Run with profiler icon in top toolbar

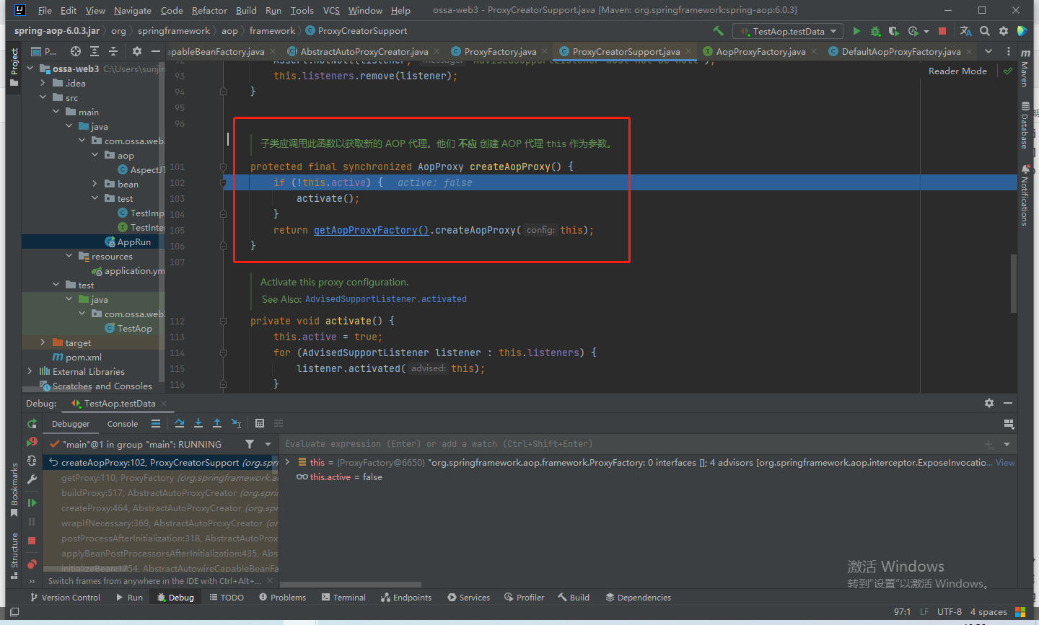(913, 31)
